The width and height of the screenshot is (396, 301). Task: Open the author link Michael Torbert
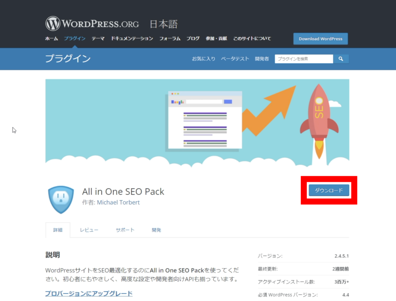tap(118, 202)
